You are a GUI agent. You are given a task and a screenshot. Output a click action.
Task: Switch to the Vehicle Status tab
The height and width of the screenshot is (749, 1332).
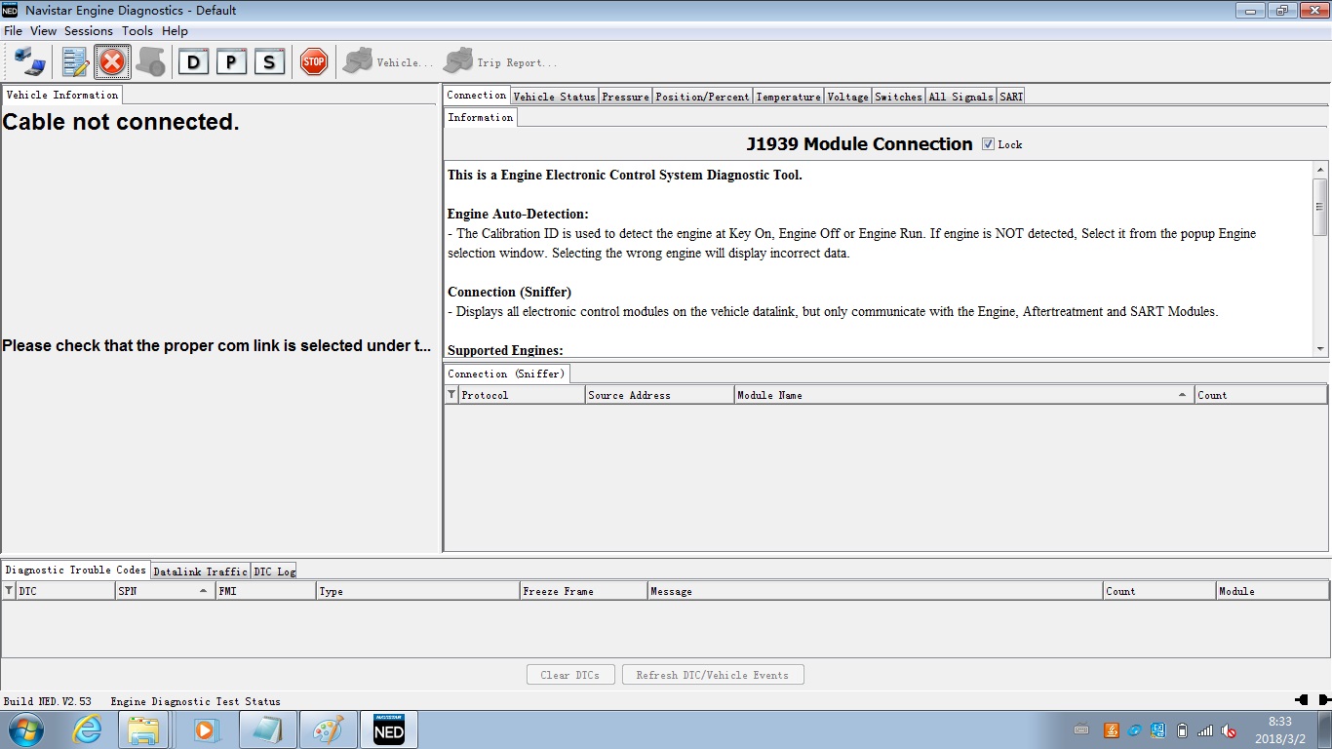pos(554,97)
